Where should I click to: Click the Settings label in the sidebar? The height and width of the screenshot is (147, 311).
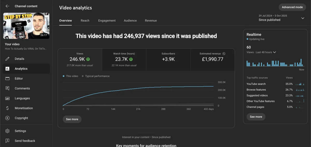(x=20, y=131)
